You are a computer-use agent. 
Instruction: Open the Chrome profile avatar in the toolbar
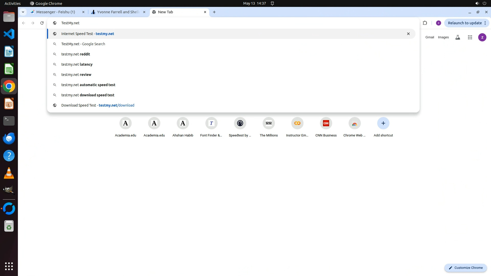pos(438,23)
